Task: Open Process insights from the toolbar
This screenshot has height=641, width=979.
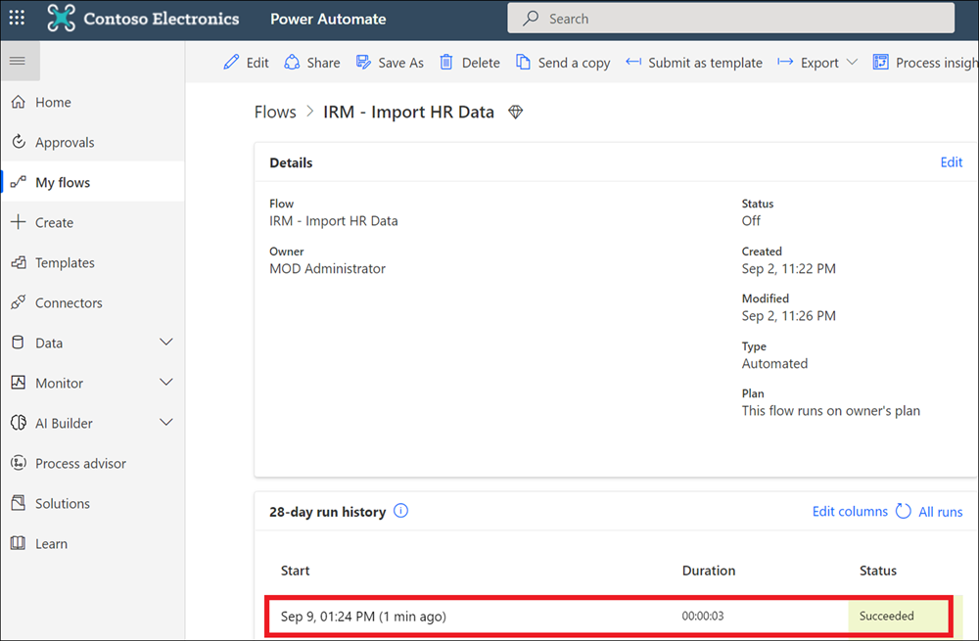Action: (882, 62)
